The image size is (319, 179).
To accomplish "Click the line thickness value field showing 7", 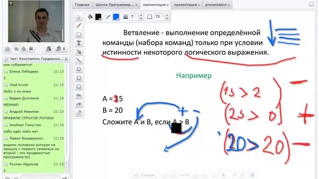I will point(134,16).
